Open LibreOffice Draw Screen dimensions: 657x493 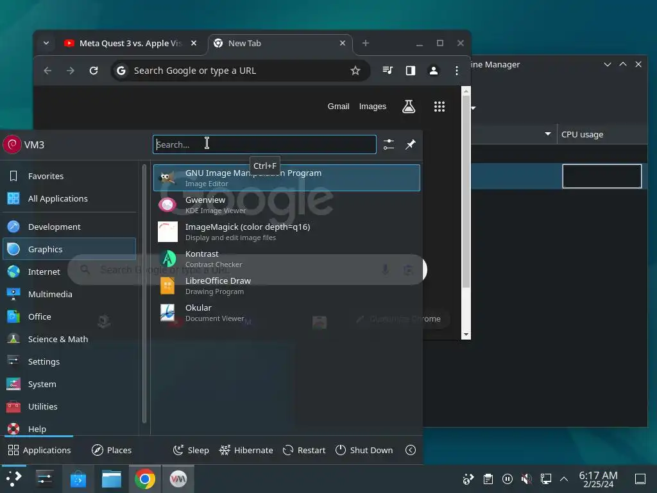click(287, 286)
